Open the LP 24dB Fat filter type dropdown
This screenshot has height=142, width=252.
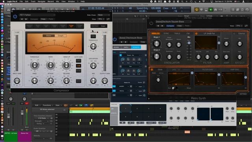coord(209,34)
